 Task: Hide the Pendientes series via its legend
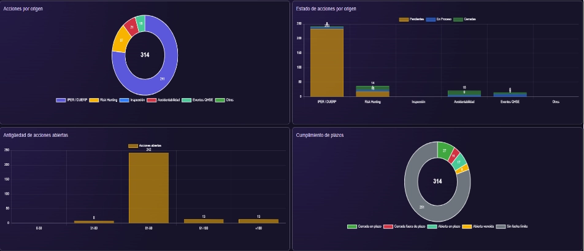click(412, 20)
